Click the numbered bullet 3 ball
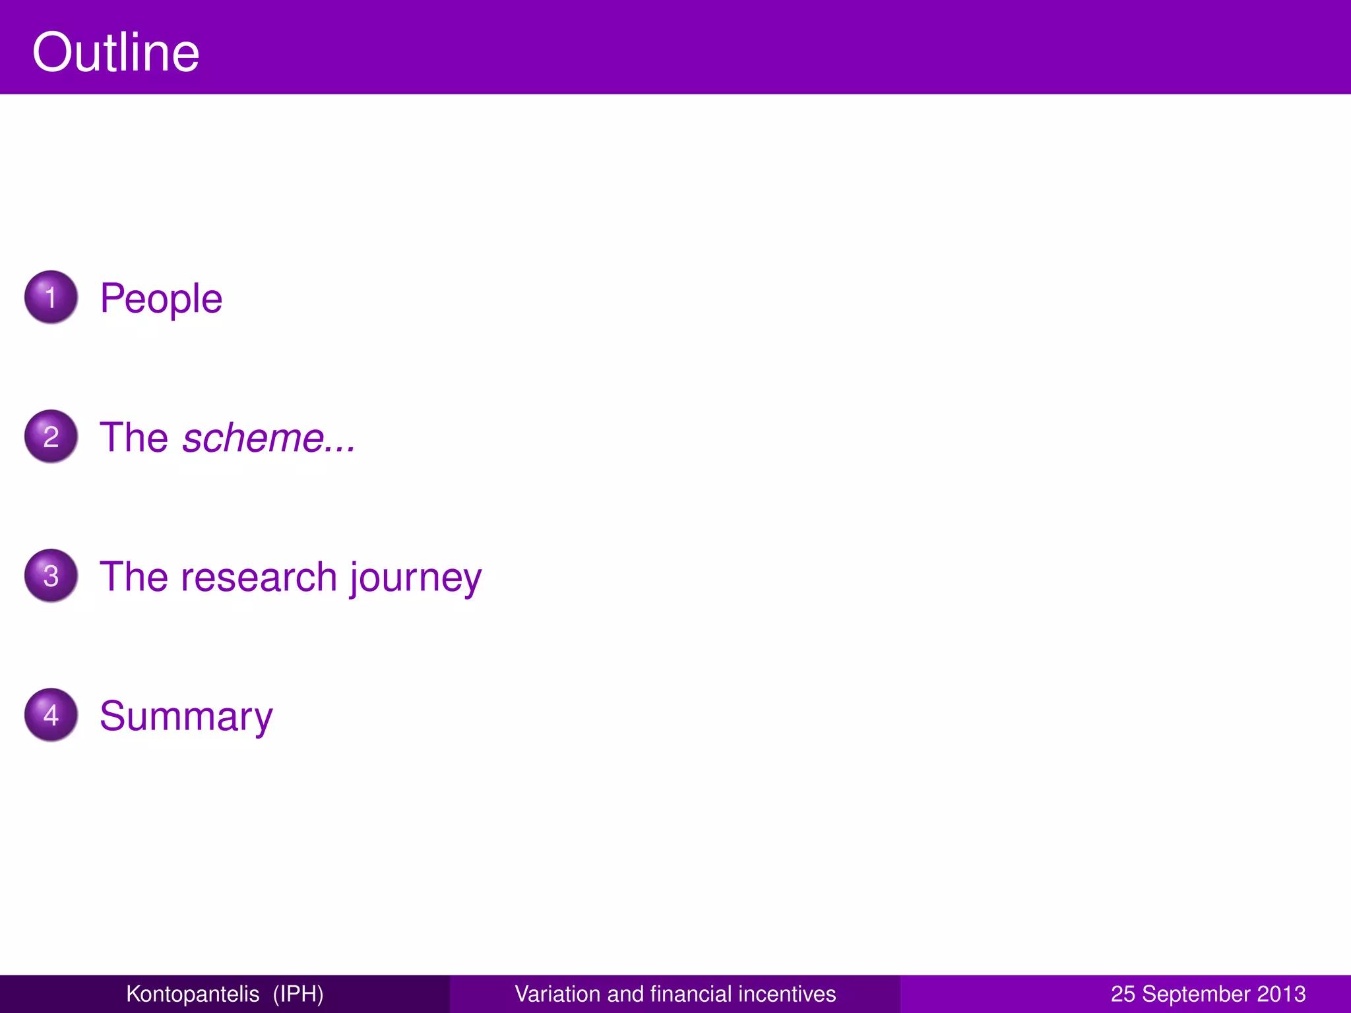 pyautogui.click(x=51, y=576)
